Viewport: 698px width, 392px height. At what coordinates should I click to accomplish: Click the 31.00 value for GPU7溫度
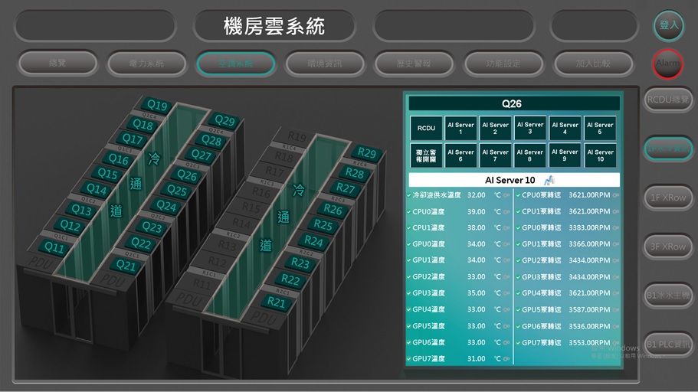[477, 358]
